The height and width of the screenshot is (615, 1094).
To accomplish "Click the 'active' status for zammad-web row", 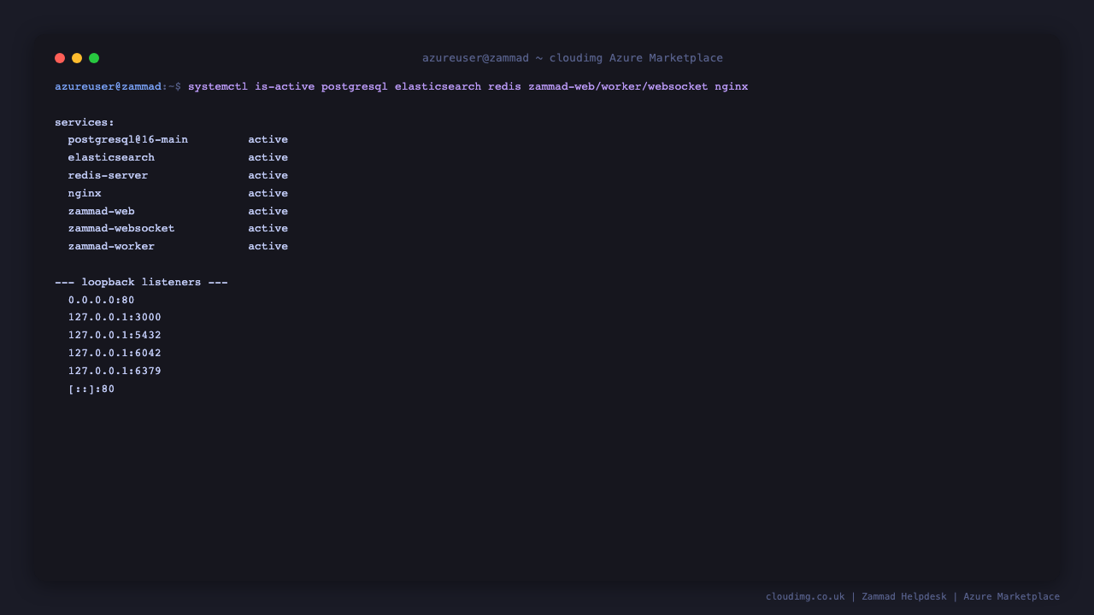I will pyautogui.click(x=268, y=212).
